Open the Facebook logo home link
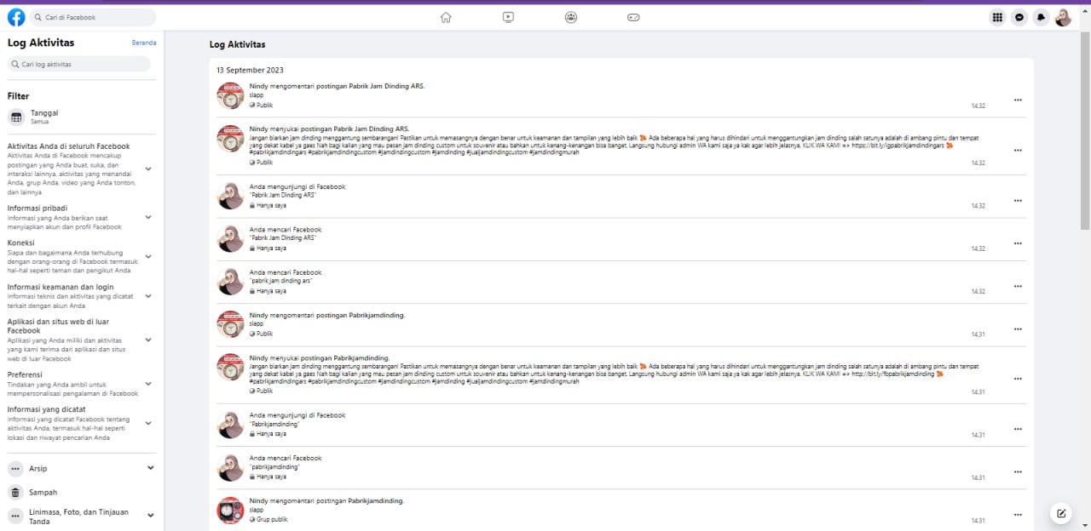The image size is (1091, 531). 16,17
